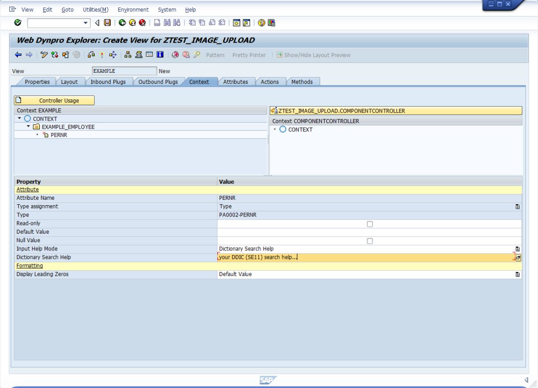Toggle the Read-only checkbox
This screenshot has width=538, height=388.
click(370, 224)
